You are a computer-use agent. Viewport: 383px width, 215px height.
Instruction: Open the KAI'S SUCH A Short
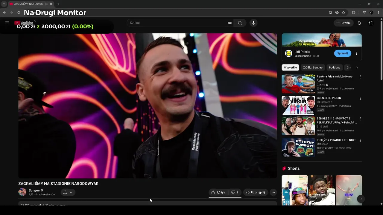pyautogui.click(x=322, y=190)
